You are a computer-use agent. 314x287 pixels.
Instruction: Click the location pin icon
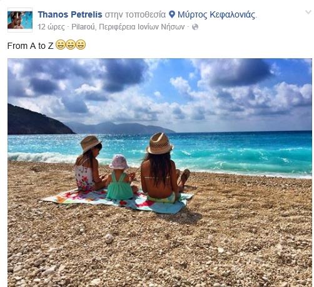click(172, 14)
